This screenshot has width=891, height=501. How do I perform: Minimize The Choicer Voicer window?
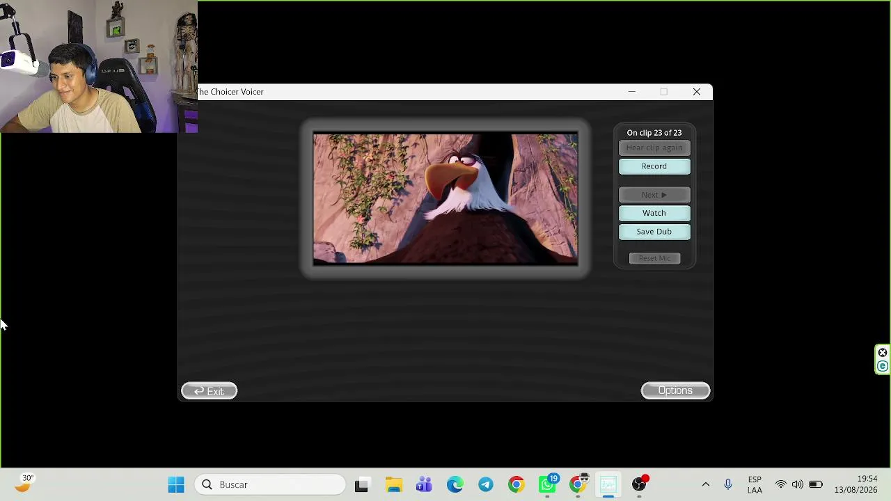tap(631, 92)
